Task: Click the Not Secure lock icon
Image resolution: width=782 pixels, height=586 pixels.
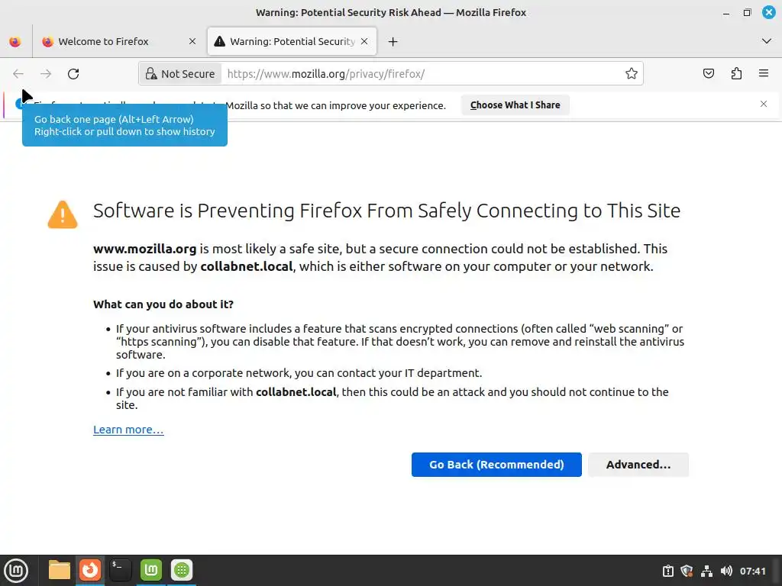Action: tap(151, 74)
